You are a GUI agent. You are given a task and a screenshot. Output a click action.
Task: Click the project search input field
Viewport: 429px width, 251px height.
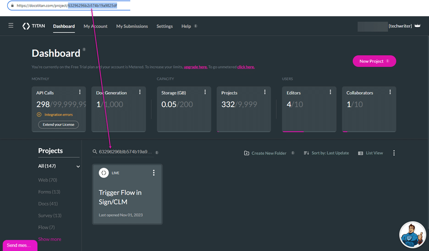tap(125, 152)
